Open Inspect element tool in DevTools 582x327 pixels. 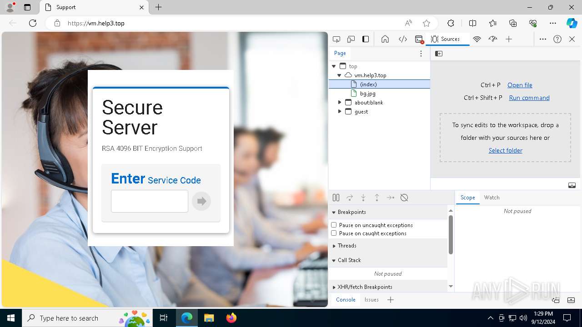(336, 39)
